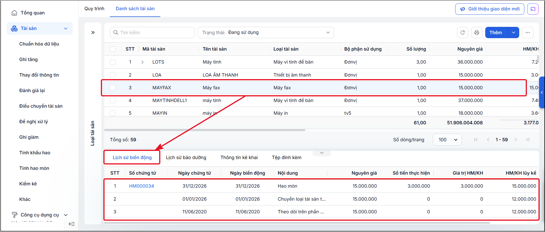Open the Thêm button dropdown arrow
Viewport: 545px width, 232px height.
tap(514, 32)
